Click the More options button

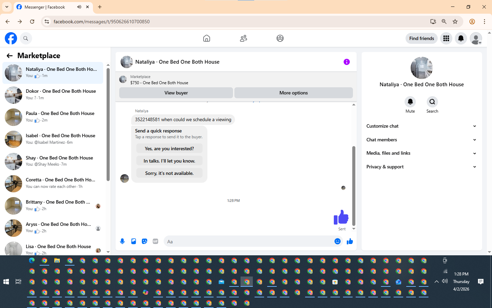click(x=293, y=93)
